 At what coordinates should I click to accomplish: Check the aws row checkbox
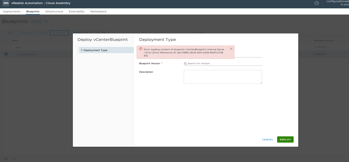6,47
